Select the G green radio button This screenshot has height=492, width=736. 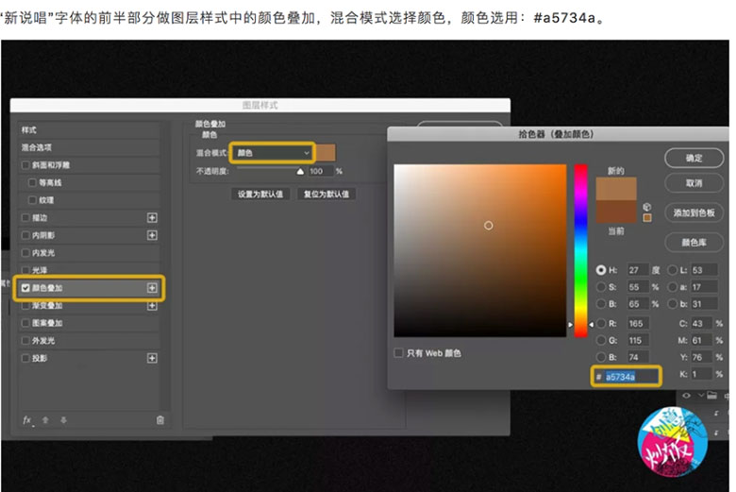(601, 340)
